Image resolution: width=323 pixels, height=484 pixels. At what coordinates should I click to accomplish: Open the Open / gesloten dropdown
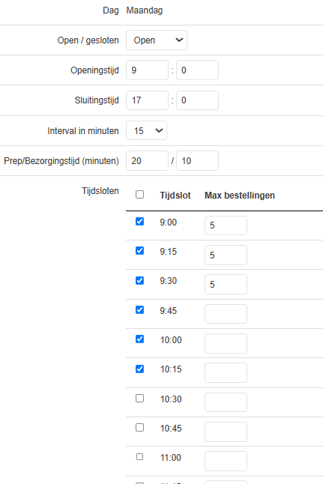point(156,40)
